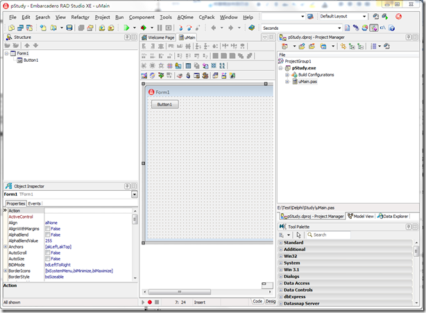
Task: Expand the Data Controls palette category
Action: (x=281, y=290)
